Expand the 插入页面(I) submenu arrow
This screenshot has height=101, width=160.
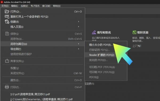(x=78, y=27)
